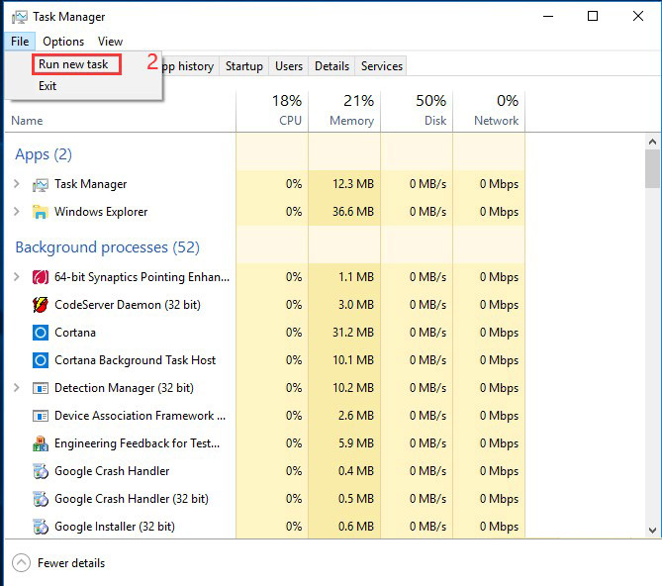Click the 10.2 MB memory value
Screen dimensions: 662x586
[x=353, y=388]
